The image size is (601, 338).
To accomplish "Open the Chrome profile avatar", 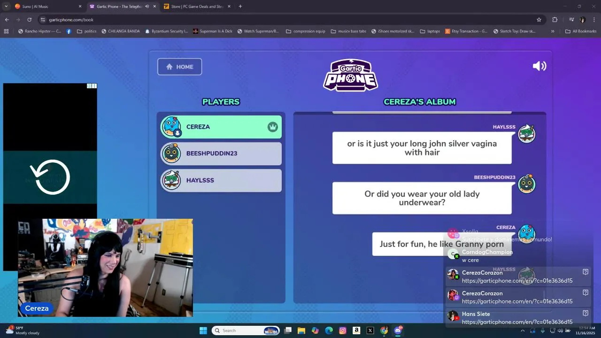I will (x=583, y=20).
